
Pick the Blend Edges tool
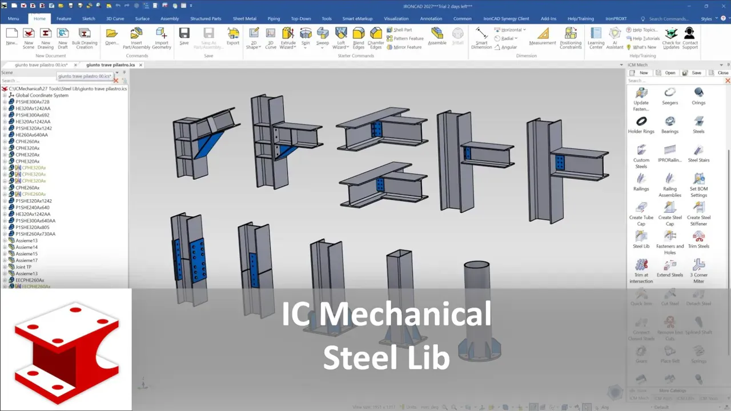(x=359, y=38)
